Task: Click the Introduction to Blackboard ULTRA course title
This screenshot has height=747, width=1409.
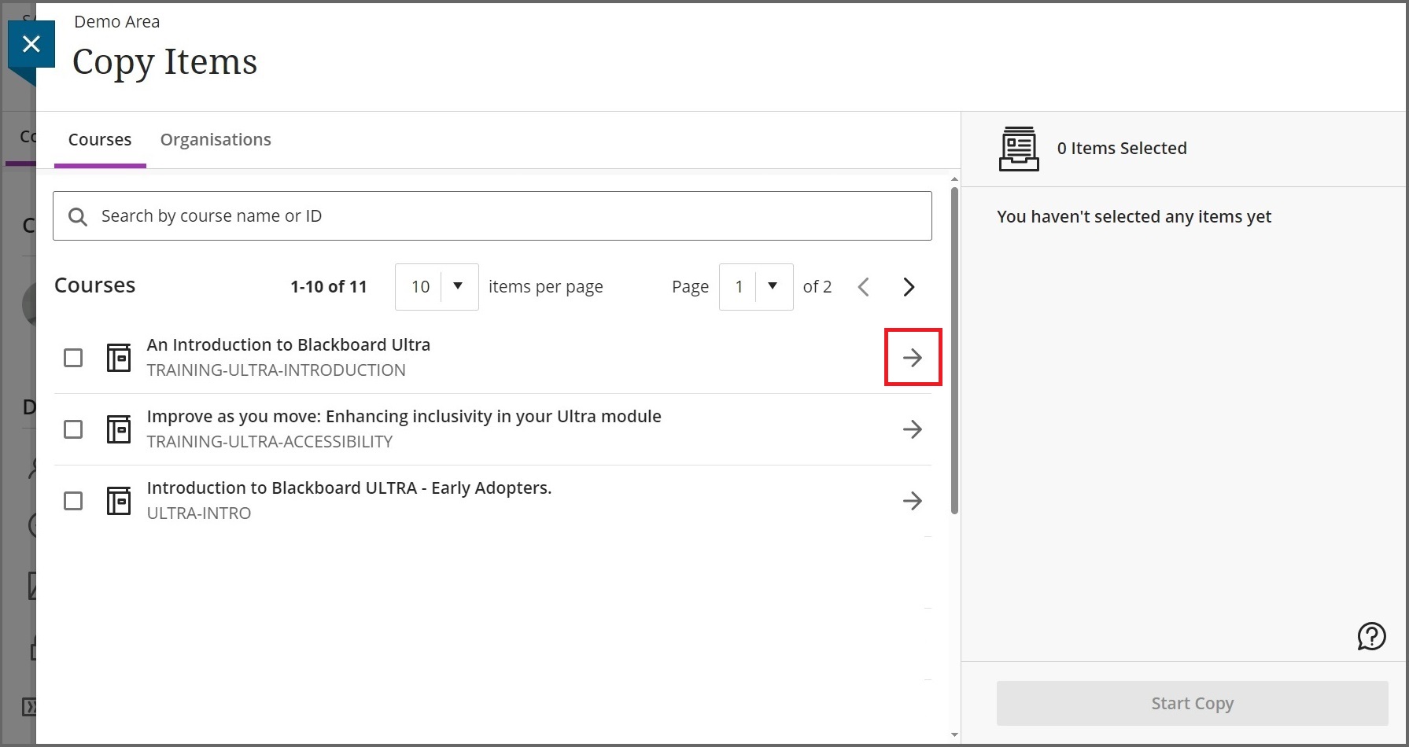Action: pyautogui.click(x=349, y=488)
